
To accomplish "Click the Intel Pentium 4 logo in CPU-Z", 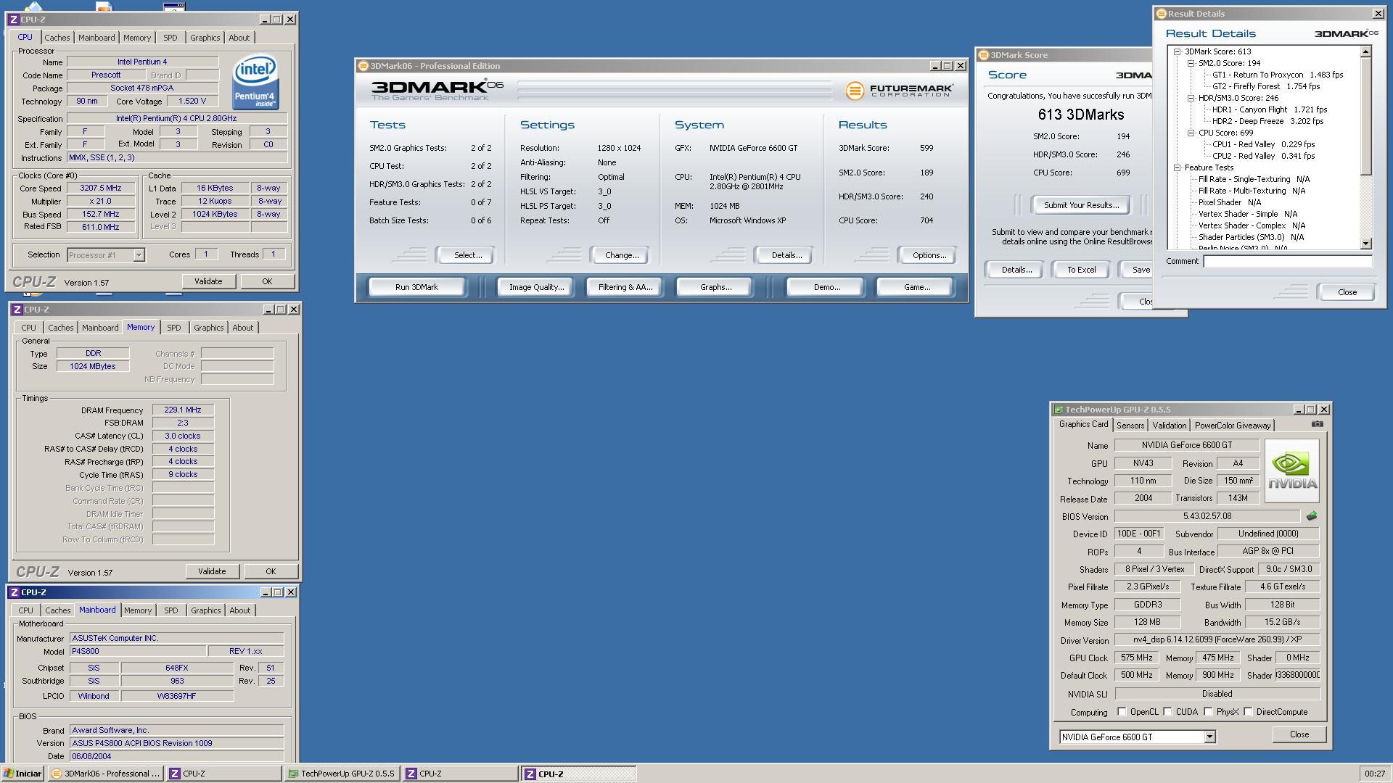I will 255,83.
